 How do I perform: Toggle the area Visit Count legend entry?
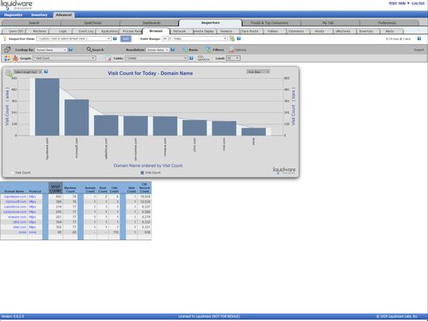click(20, 173)
